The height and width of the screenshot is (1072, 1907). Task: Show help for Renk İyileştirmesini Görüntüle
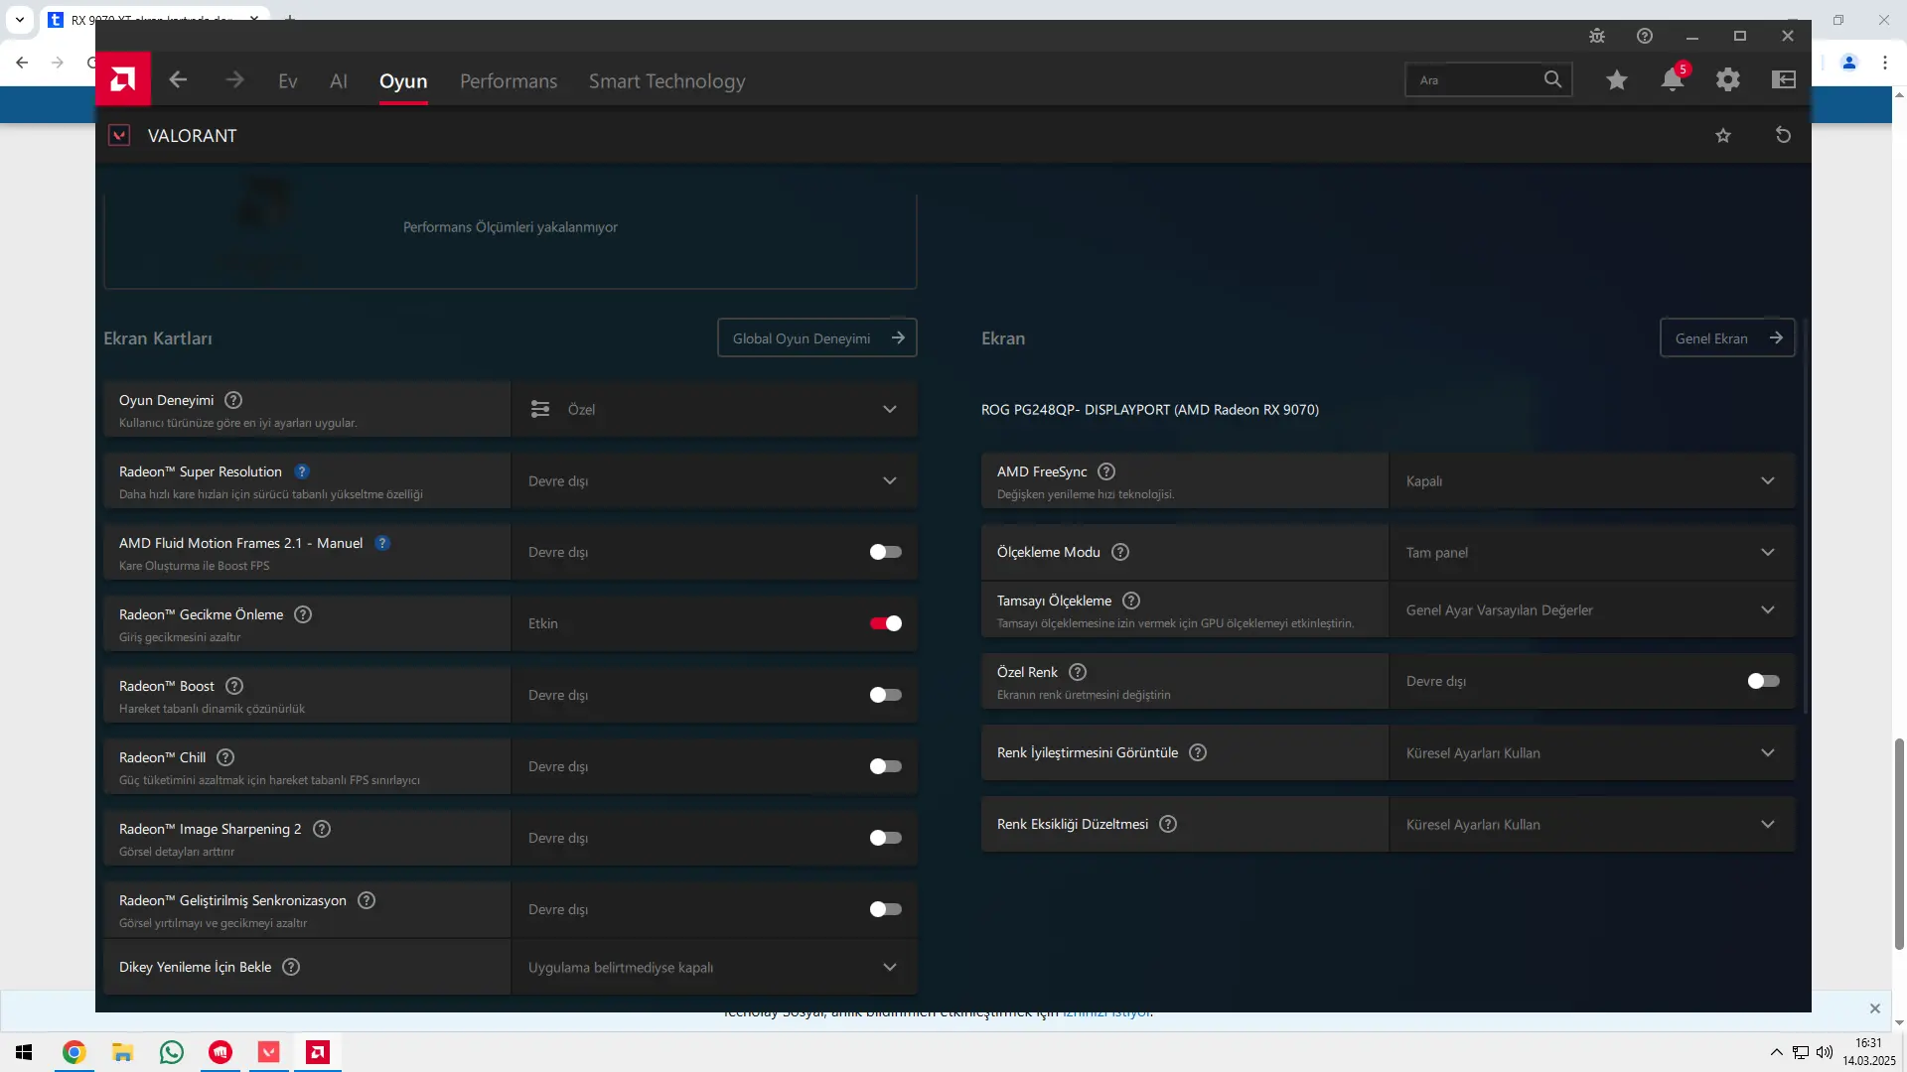pos(1198,752)
